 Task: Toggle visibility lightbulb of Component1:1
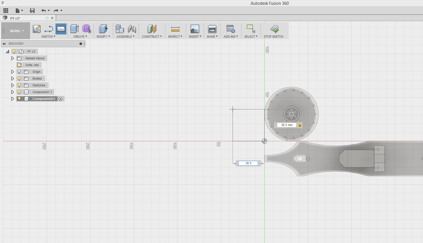click(19, 92)
